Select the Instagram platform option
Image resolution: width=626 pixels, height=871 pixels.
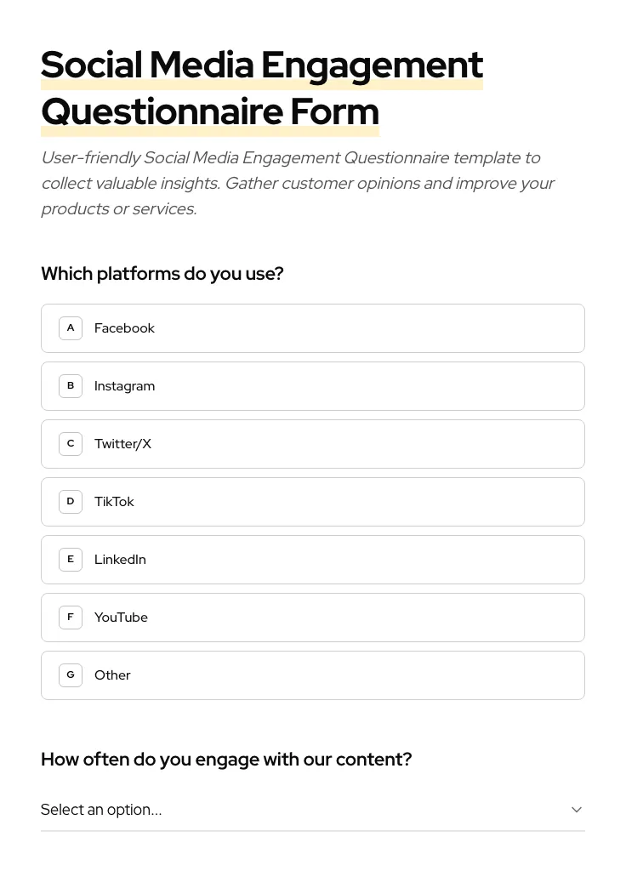(313, 385)
